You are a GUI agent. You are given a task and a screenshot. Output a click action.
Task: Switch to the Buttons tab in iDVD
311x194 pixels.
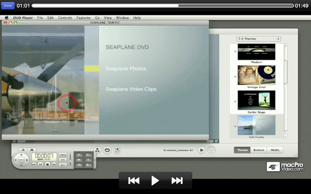259,150
